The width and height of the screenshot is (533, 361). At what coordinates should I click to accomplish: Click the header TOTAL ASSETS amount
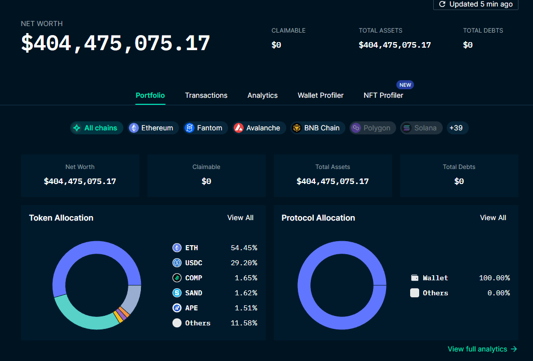click(395, 45)
